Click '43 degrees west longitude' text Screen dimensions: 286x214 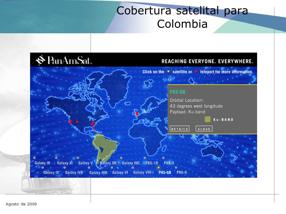click(196, 106)
